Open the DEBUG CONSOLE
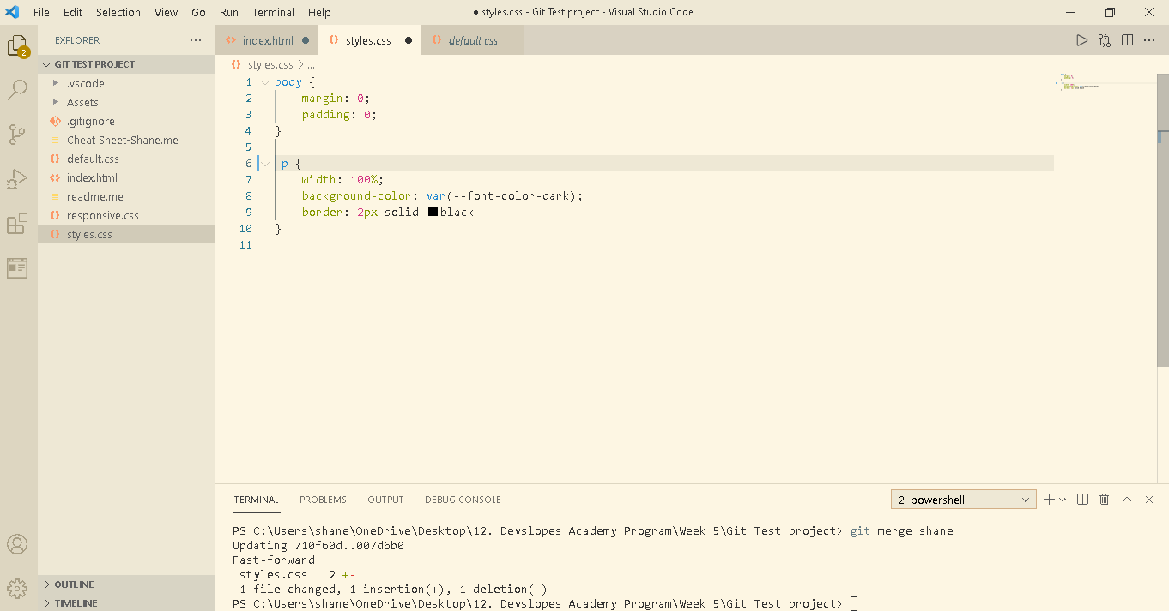This screenshot has height=611, width=1169. pos(463,499)
